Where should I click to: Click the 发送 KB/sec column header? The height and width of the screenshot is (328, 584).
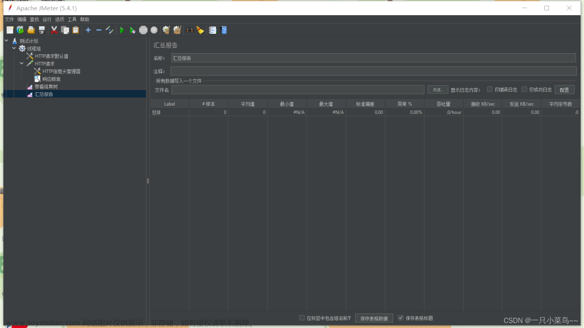tap(522, 104)
